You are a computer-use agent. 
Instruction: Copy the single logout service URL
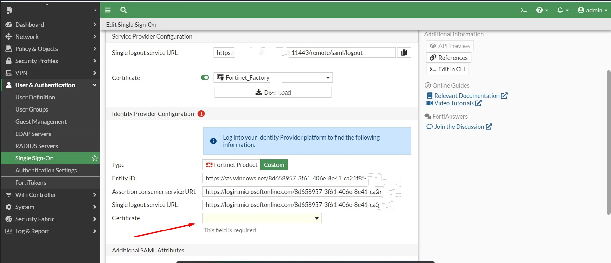coord(404,53)
